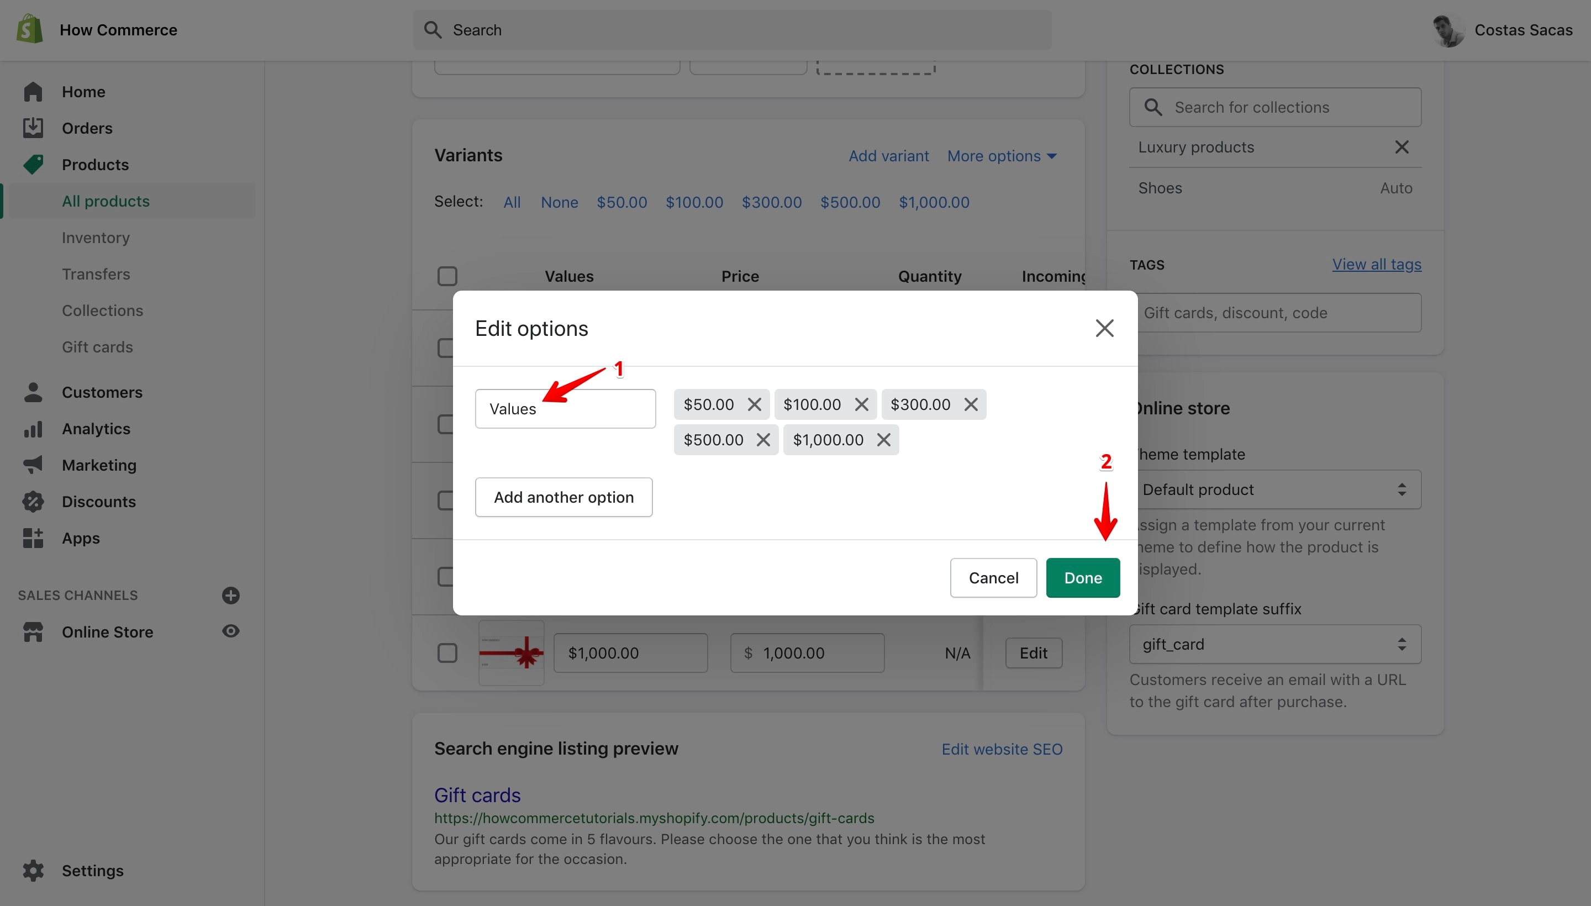Click the top Search field
This screenshot has height=906, width=1591.
733,30
